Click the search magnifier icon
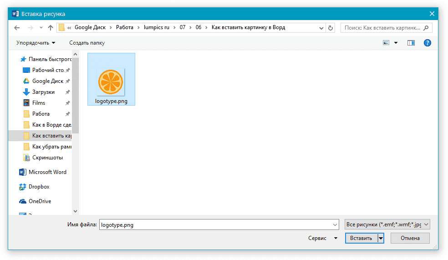This screenshot has height=260, width=448. coord(426,28)
